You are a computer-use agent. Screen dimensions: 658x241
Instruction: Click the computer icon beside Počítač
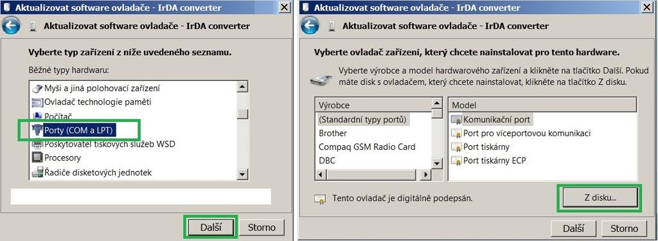[x=37, y=116]
